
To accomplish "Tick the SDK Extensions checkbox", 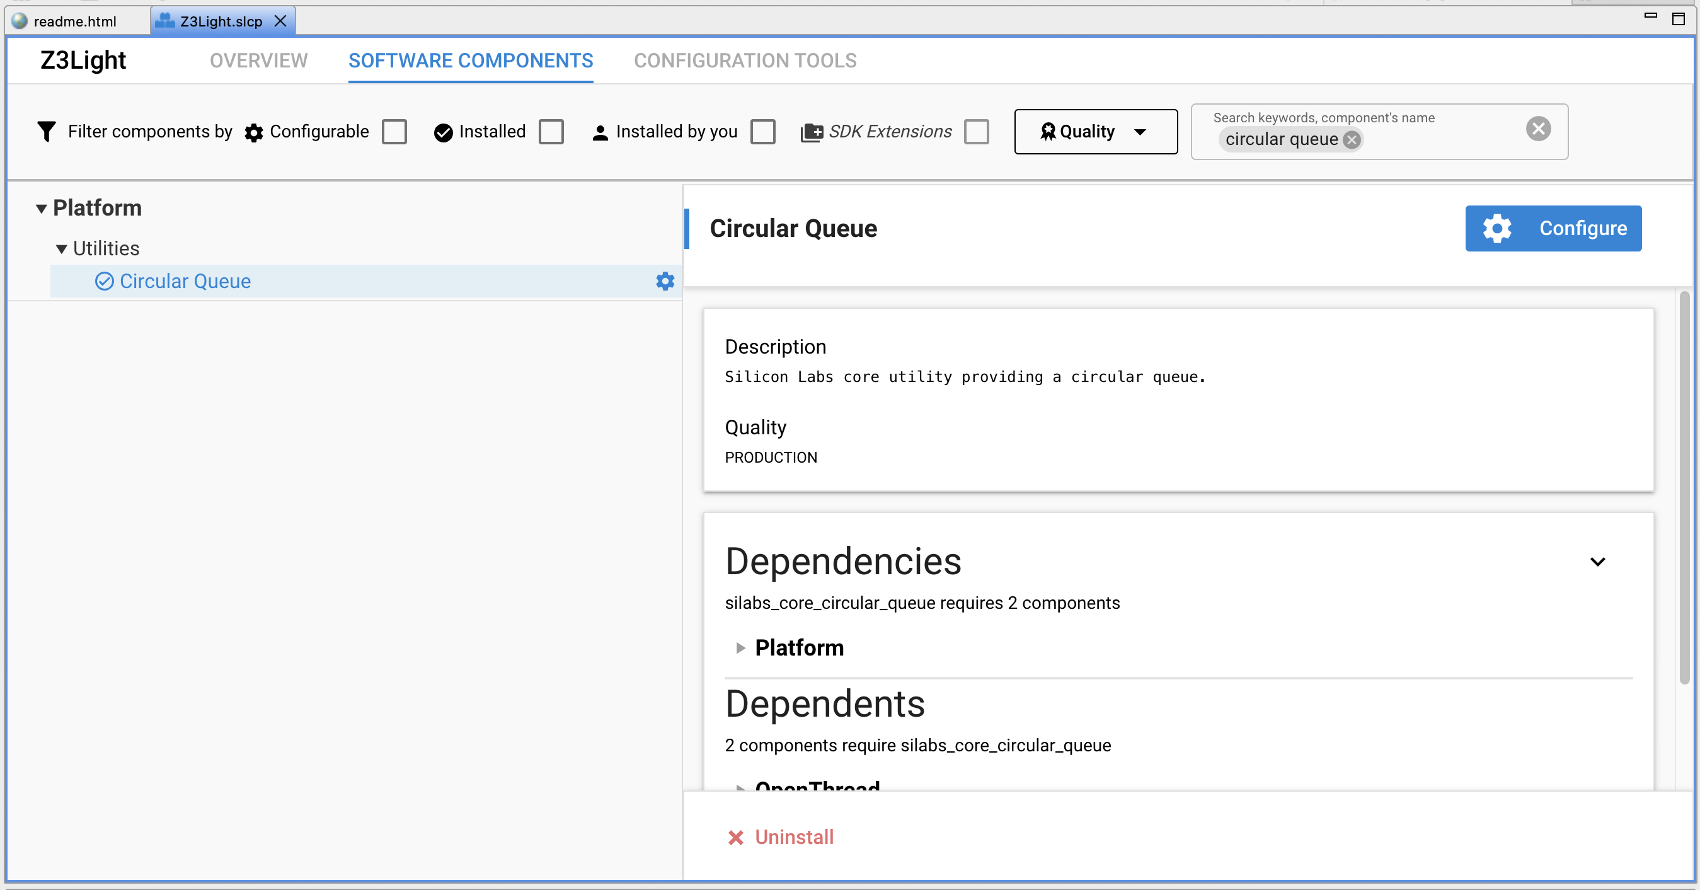I will click(976, 131).
